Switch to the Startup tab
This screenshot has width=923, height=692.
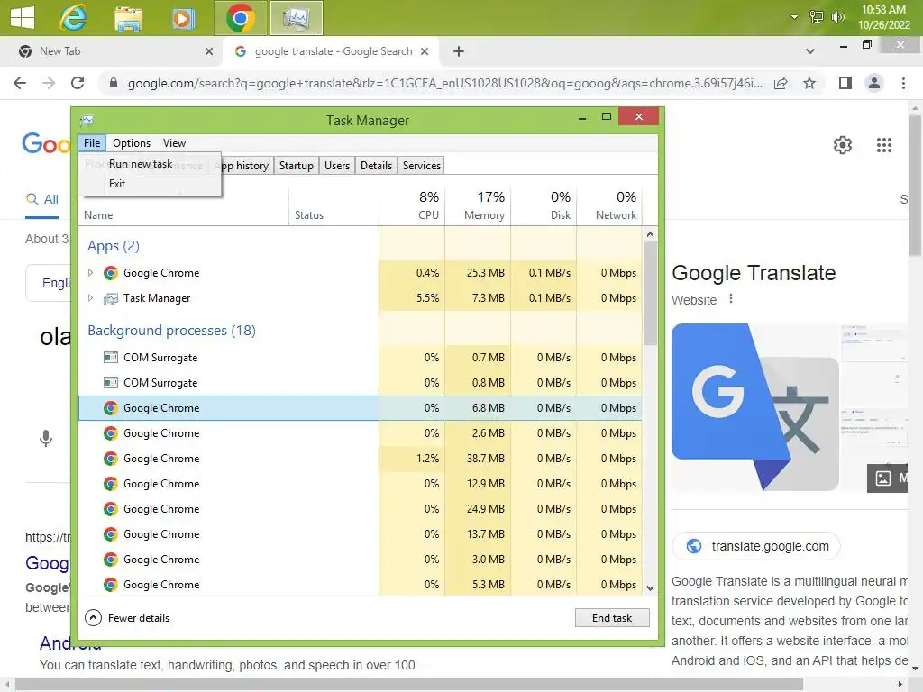296,166
